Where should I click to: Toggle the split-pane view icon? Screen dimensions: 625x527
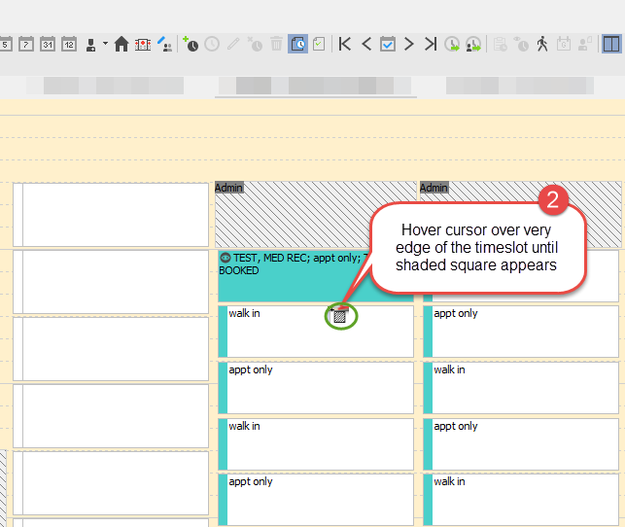611,44
